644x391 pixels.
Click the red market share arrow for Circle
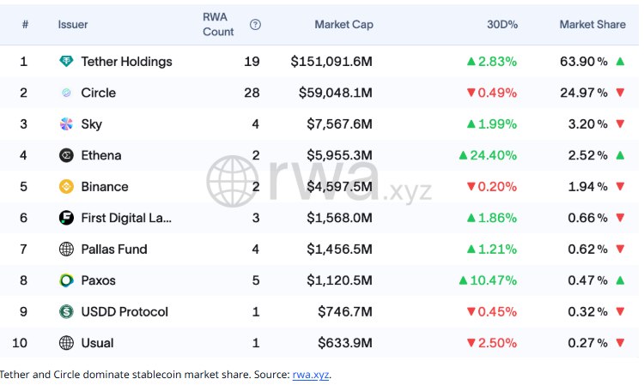point(620,93)
